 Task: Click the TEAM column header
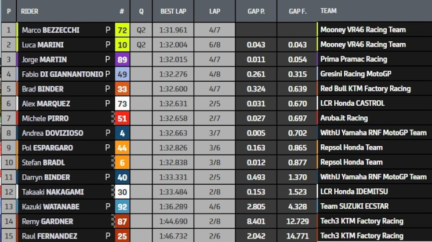pos(328,11)
